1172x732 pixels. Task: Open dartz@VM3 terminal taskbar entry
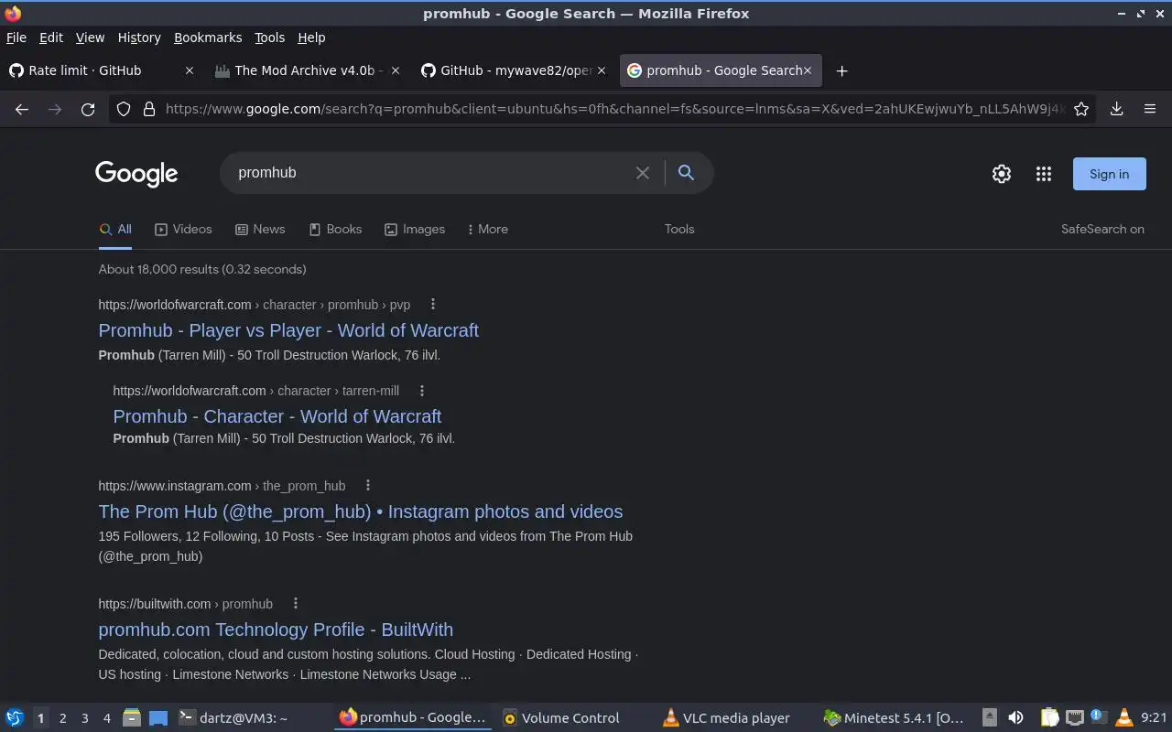point(253,718)
